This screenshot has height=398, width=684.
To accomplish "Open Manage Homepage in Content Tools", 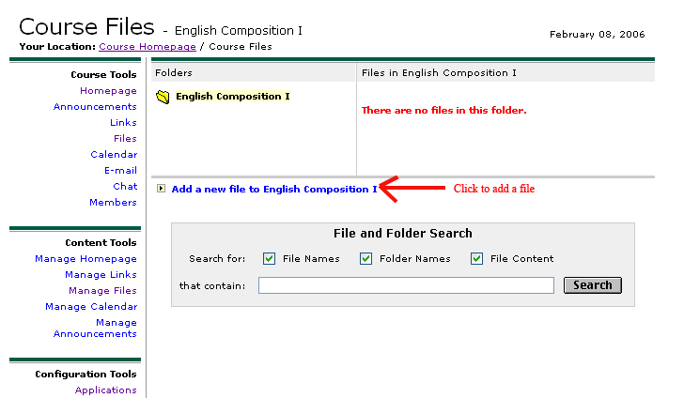I will pyautogui.click(x=85, y=259).
